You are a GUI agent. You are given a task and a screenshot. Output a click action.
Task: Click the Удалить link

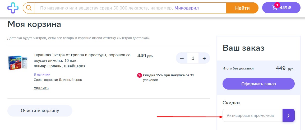click(x=41, y=88)
